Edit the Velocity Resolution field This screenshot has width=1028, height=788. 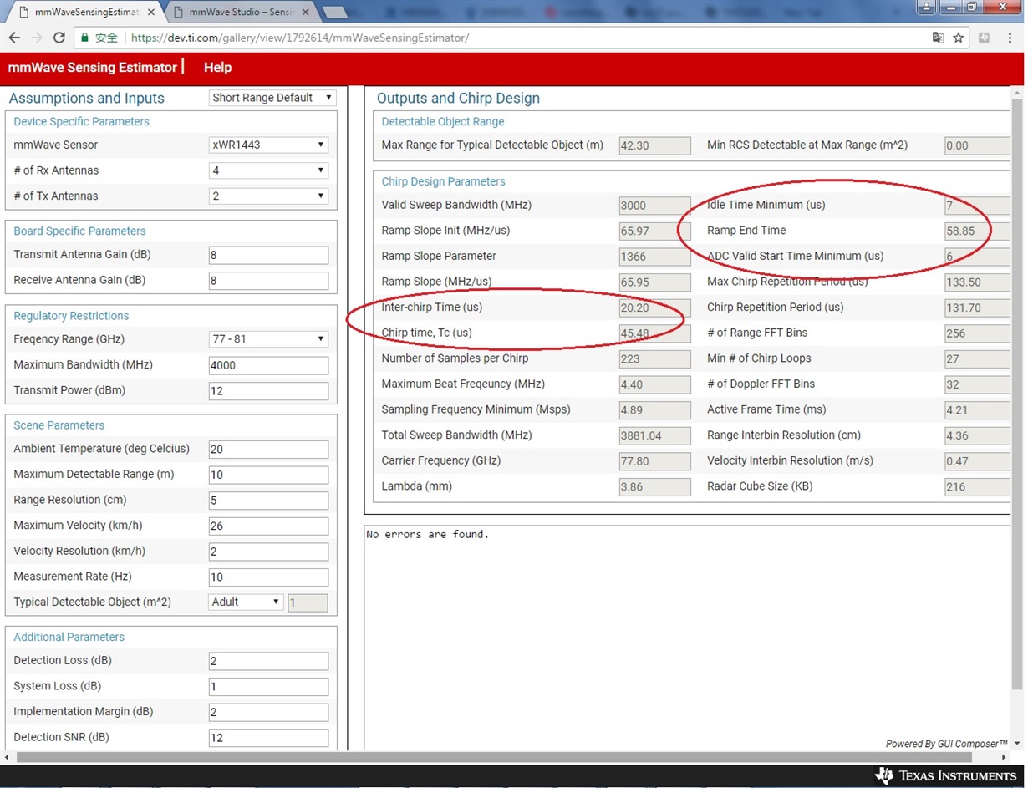(268, 552)
